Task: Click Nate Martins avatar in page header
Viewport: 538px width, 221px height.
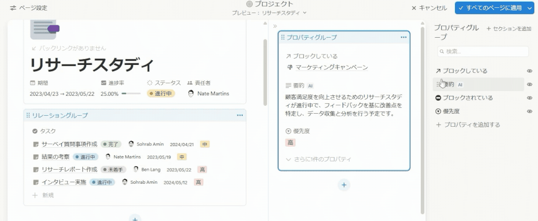Action: pyautogui.click(x=191, y=94)
